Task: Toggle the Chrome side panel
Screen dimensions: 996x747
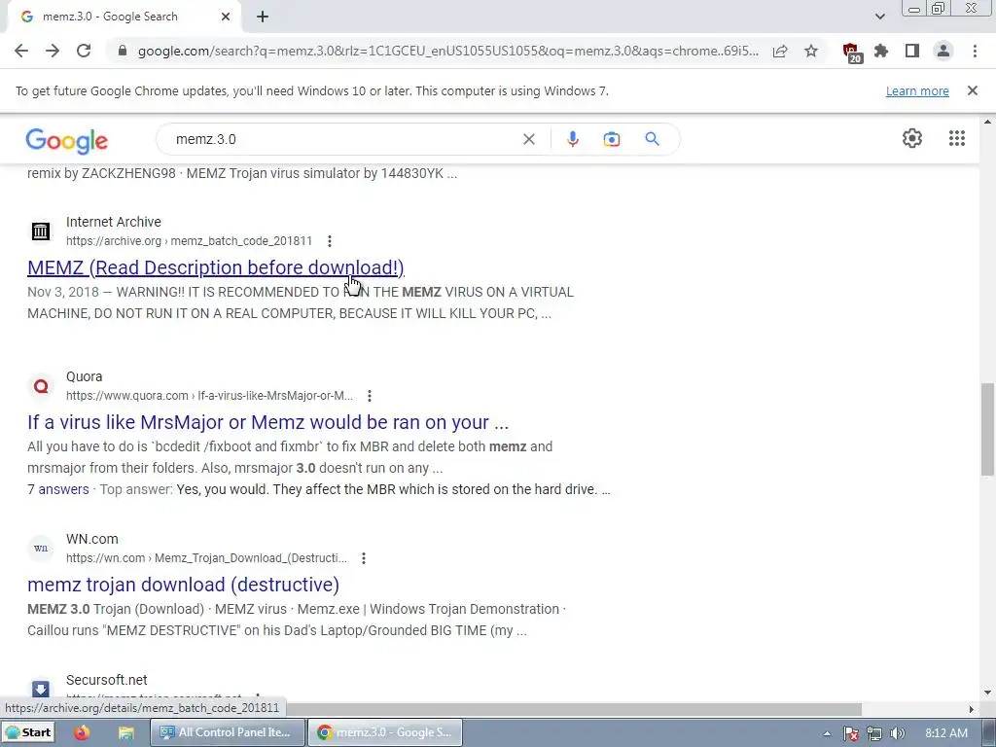Action: point(912,51)
